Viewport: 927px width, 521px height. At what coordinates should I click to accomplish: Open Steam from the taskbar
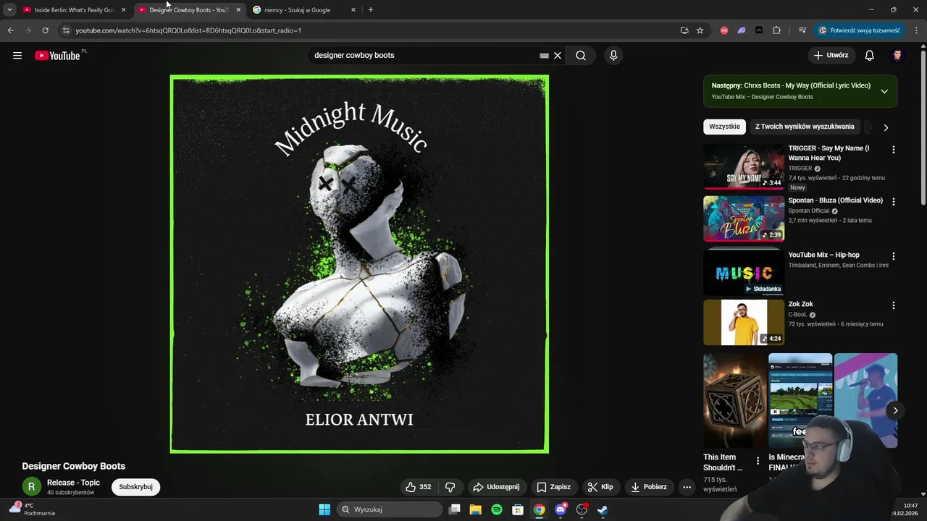(603, 509)
